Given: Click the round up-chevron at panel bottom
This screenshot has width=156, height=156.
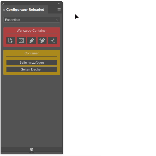Looking at the screenshot, I should (32, 149).
